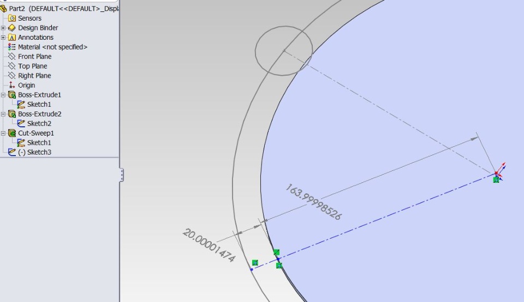524x302 pixels.
Task: Select the small sketched circle
Action: (x=284, y=51)
